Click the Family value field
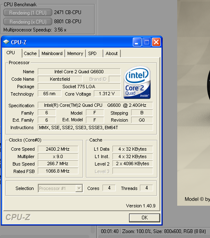Image resolution: width=210 pixels, height=238 pixels. pyautogui.click(x=47, y=113)
